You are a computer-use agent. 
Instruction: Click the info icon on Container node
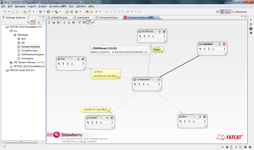[224, 49]
